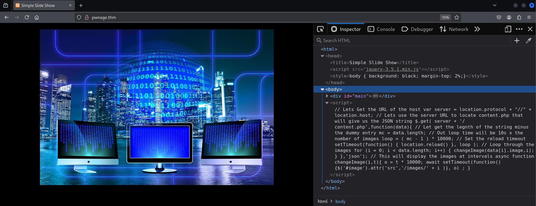Bookmark this page with star icon

(x=457, y=17)
